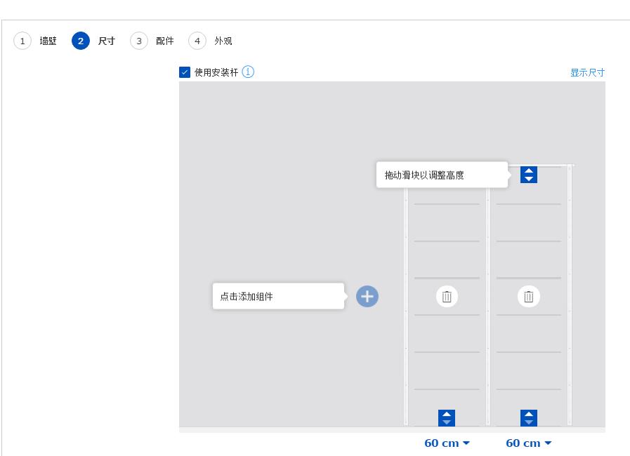Switch to step 3 配件

(152, 41)
